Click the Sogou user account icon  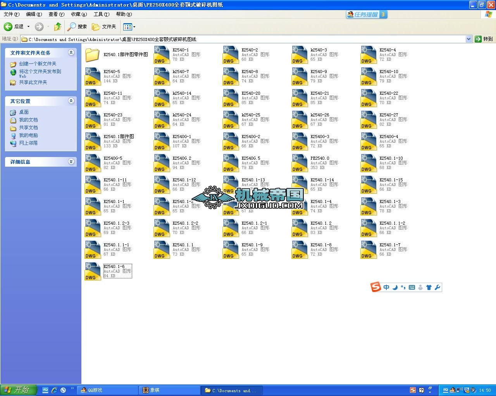coord(420,287)
